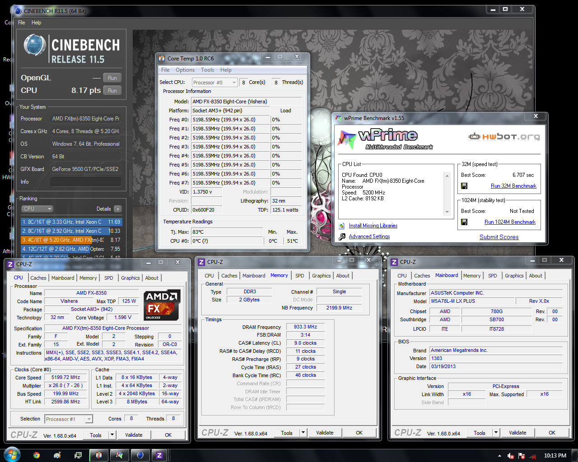Click the Install Missing Libraries icon
The width and height of the screenshot is (578, 462).
pyautogui.click(x=342, y=226)
